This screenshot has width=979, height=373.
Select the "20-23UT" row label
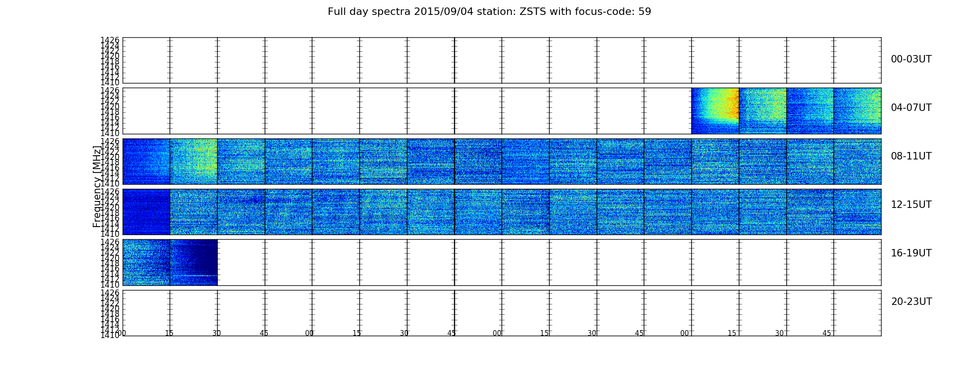911,302
